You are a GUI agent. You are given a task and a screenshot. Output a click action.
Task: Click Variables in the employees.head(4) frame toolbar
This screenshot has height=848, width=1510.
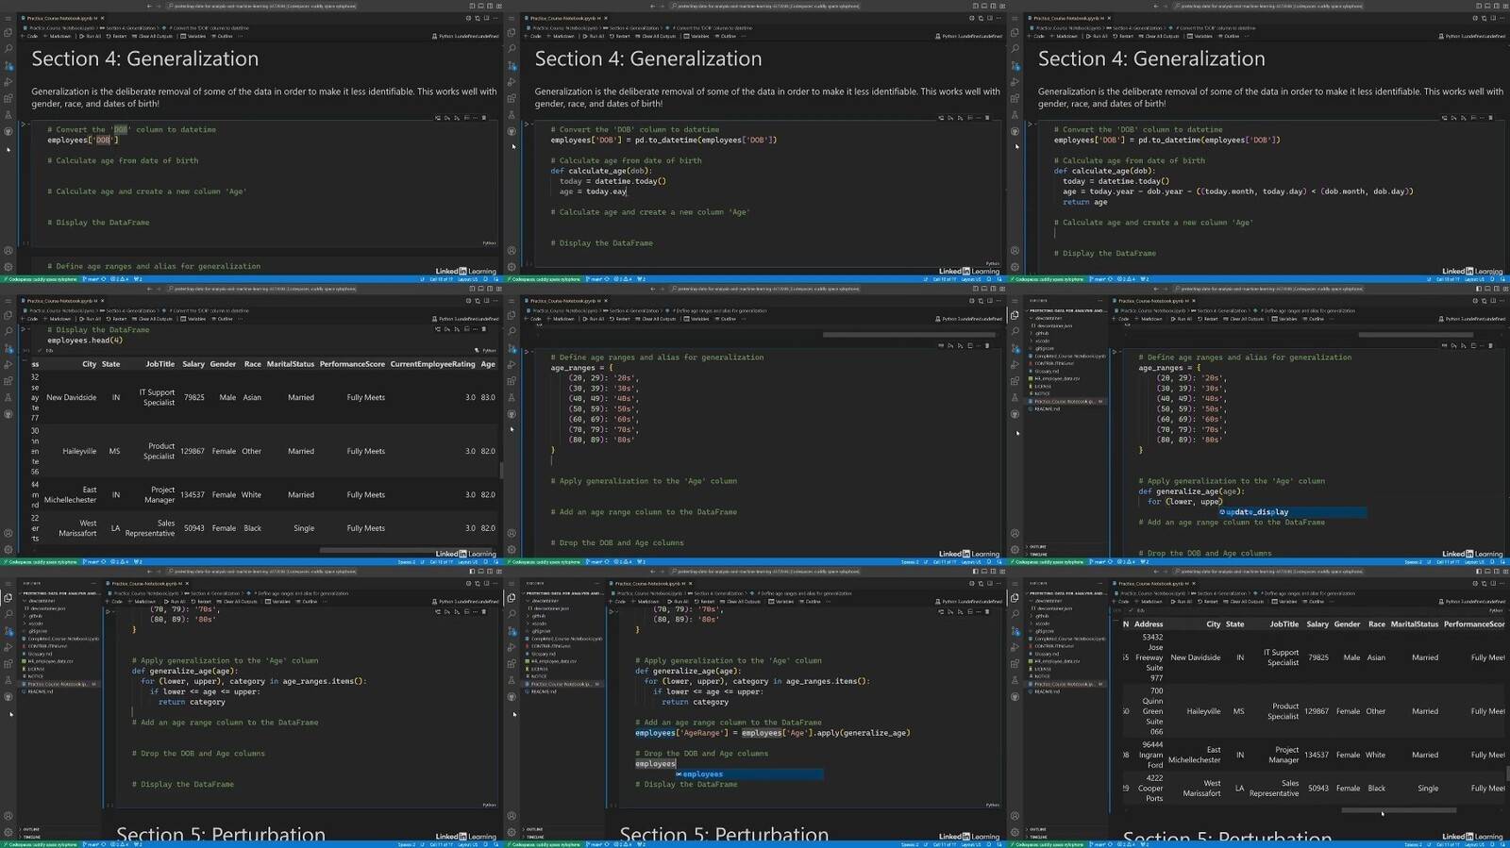click(x=193, y=319)
